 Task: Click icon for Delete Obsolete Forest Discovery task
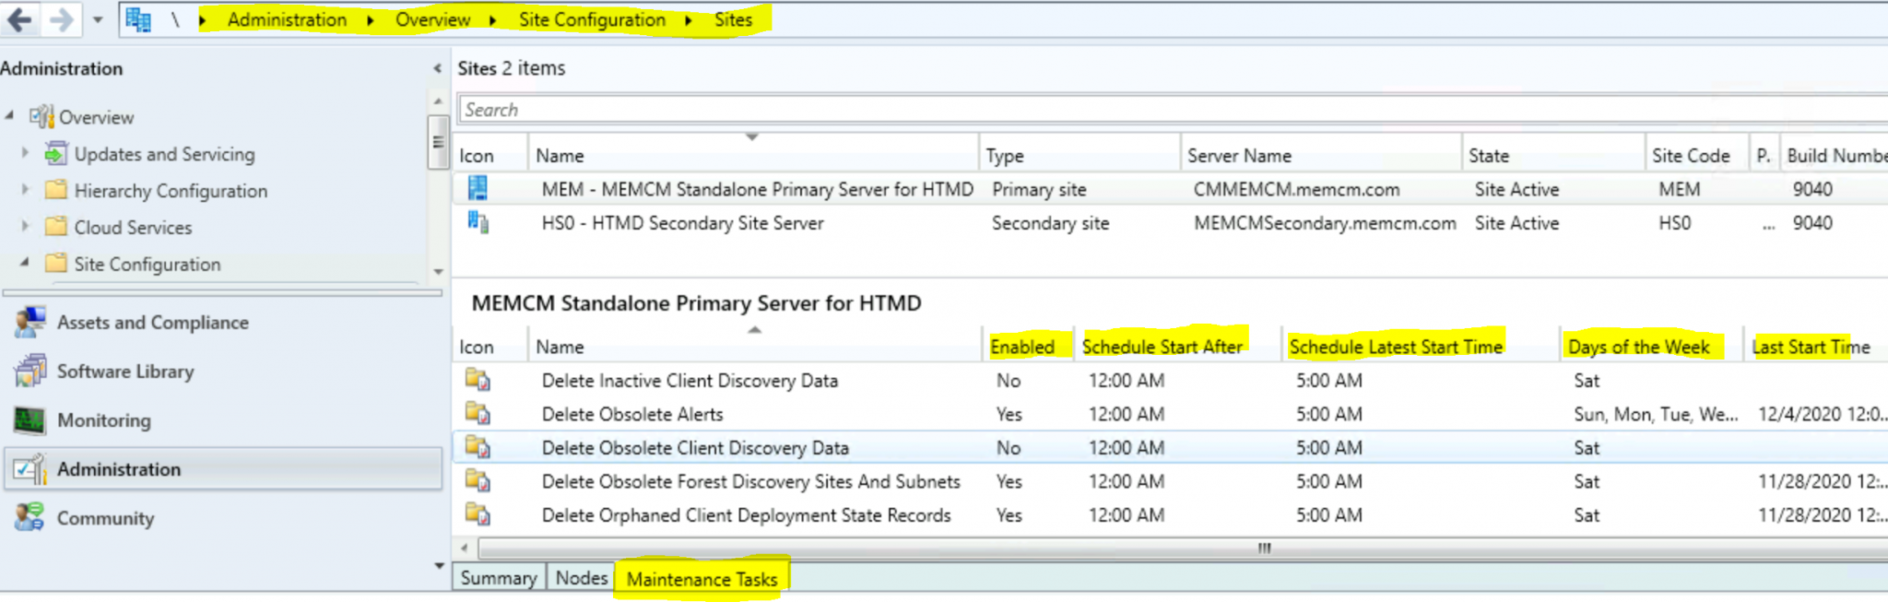point(478,481)
